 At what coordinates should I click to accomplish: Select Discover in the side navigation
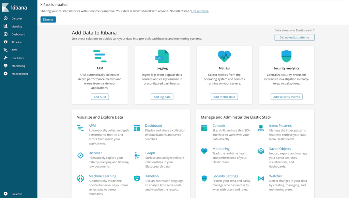click(17, 18)
